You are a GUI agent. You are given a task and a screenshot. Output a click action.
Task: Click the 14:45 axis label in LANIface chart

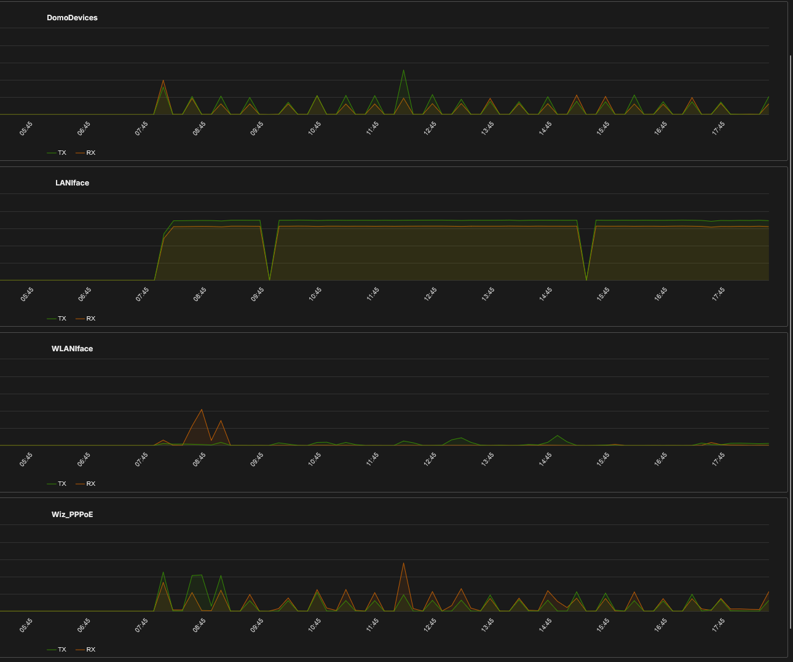(545, 294)
